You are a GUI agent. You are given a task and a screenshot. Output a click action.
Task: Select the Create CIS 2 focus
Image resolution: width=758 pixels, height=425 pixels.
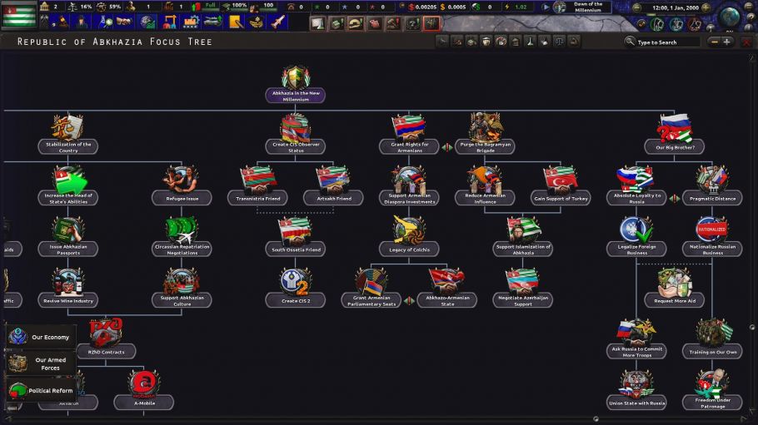(x=296, y=288)
